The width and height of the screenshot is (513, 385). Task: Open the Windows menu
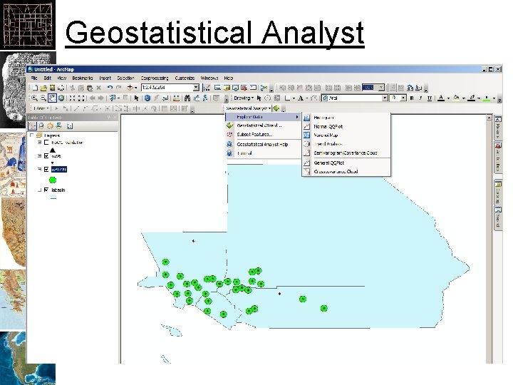pos(209,78)
